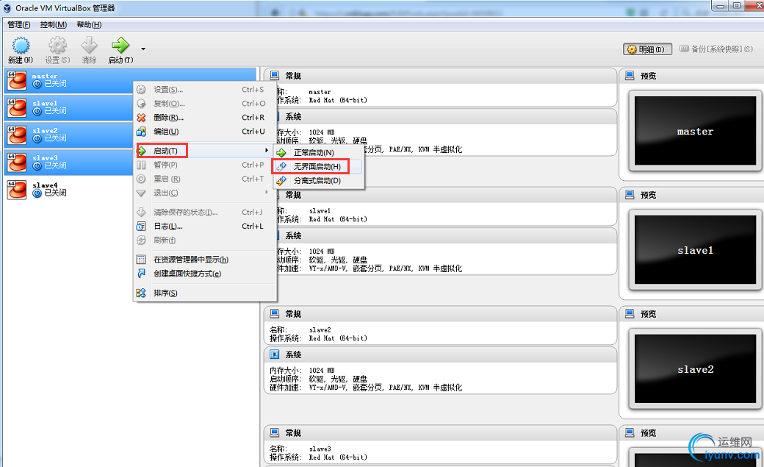Choose 正常启动(N) from the submenu
Screen dimensions: 764x467
click(319, 153)
